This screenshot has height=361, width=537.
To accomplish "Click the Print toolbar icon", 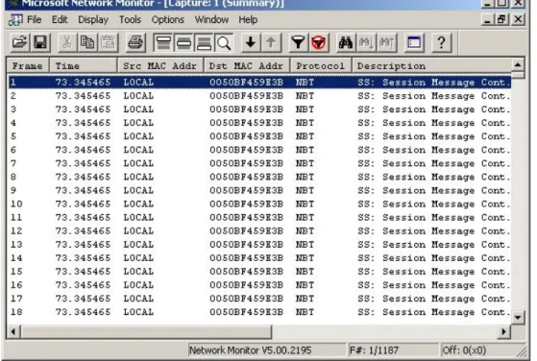I will pos(135,43).
